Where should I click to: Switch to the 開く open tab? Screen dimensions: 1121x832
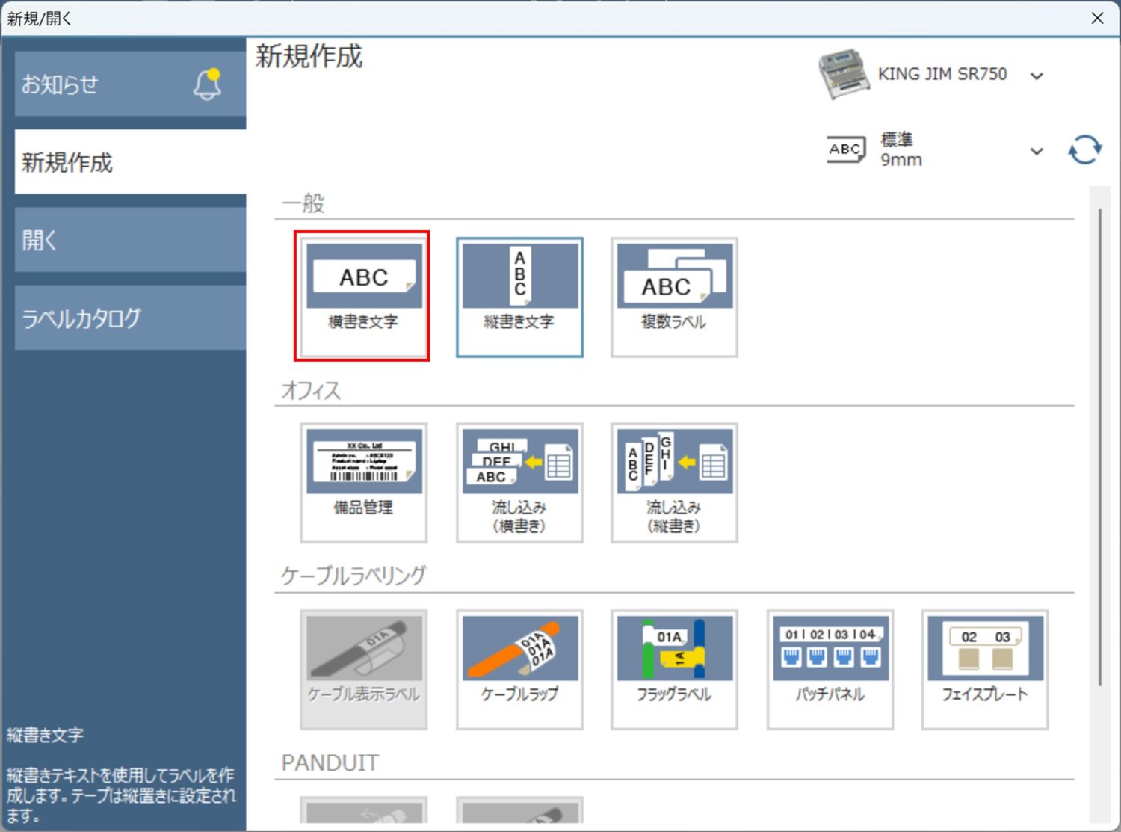[x=130, y=240]
